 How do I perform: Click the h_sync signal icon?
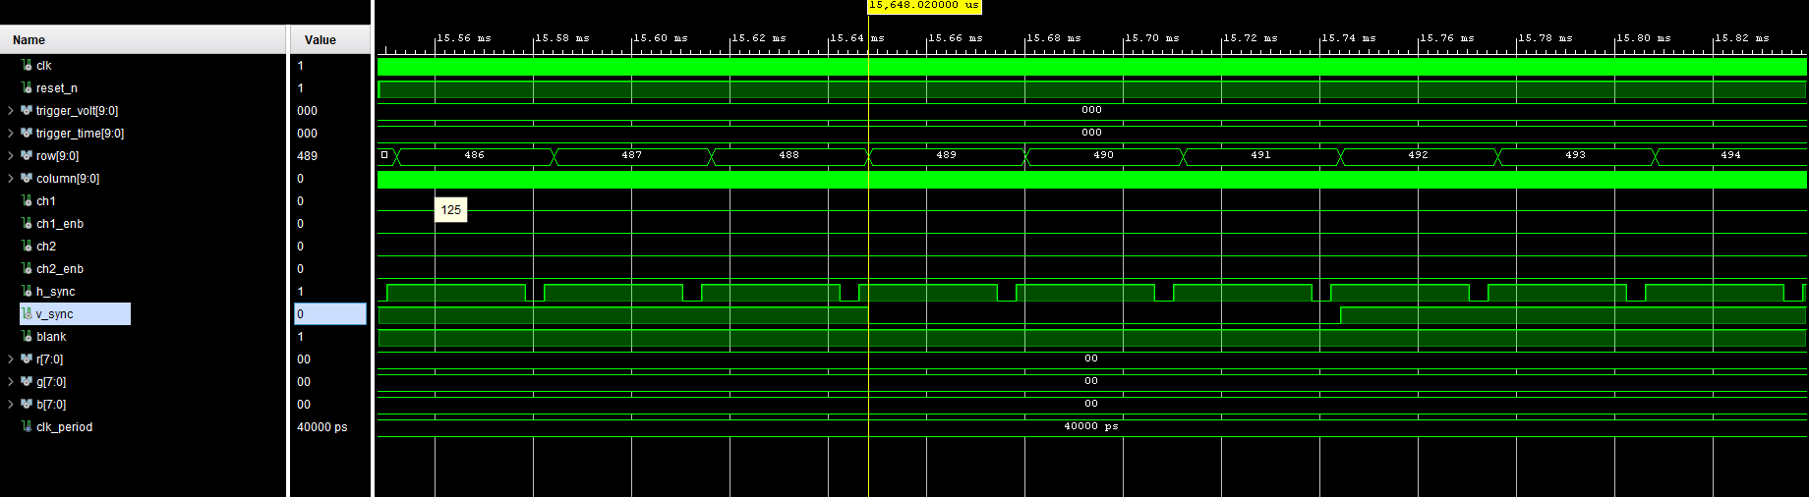tap(27, 291)
